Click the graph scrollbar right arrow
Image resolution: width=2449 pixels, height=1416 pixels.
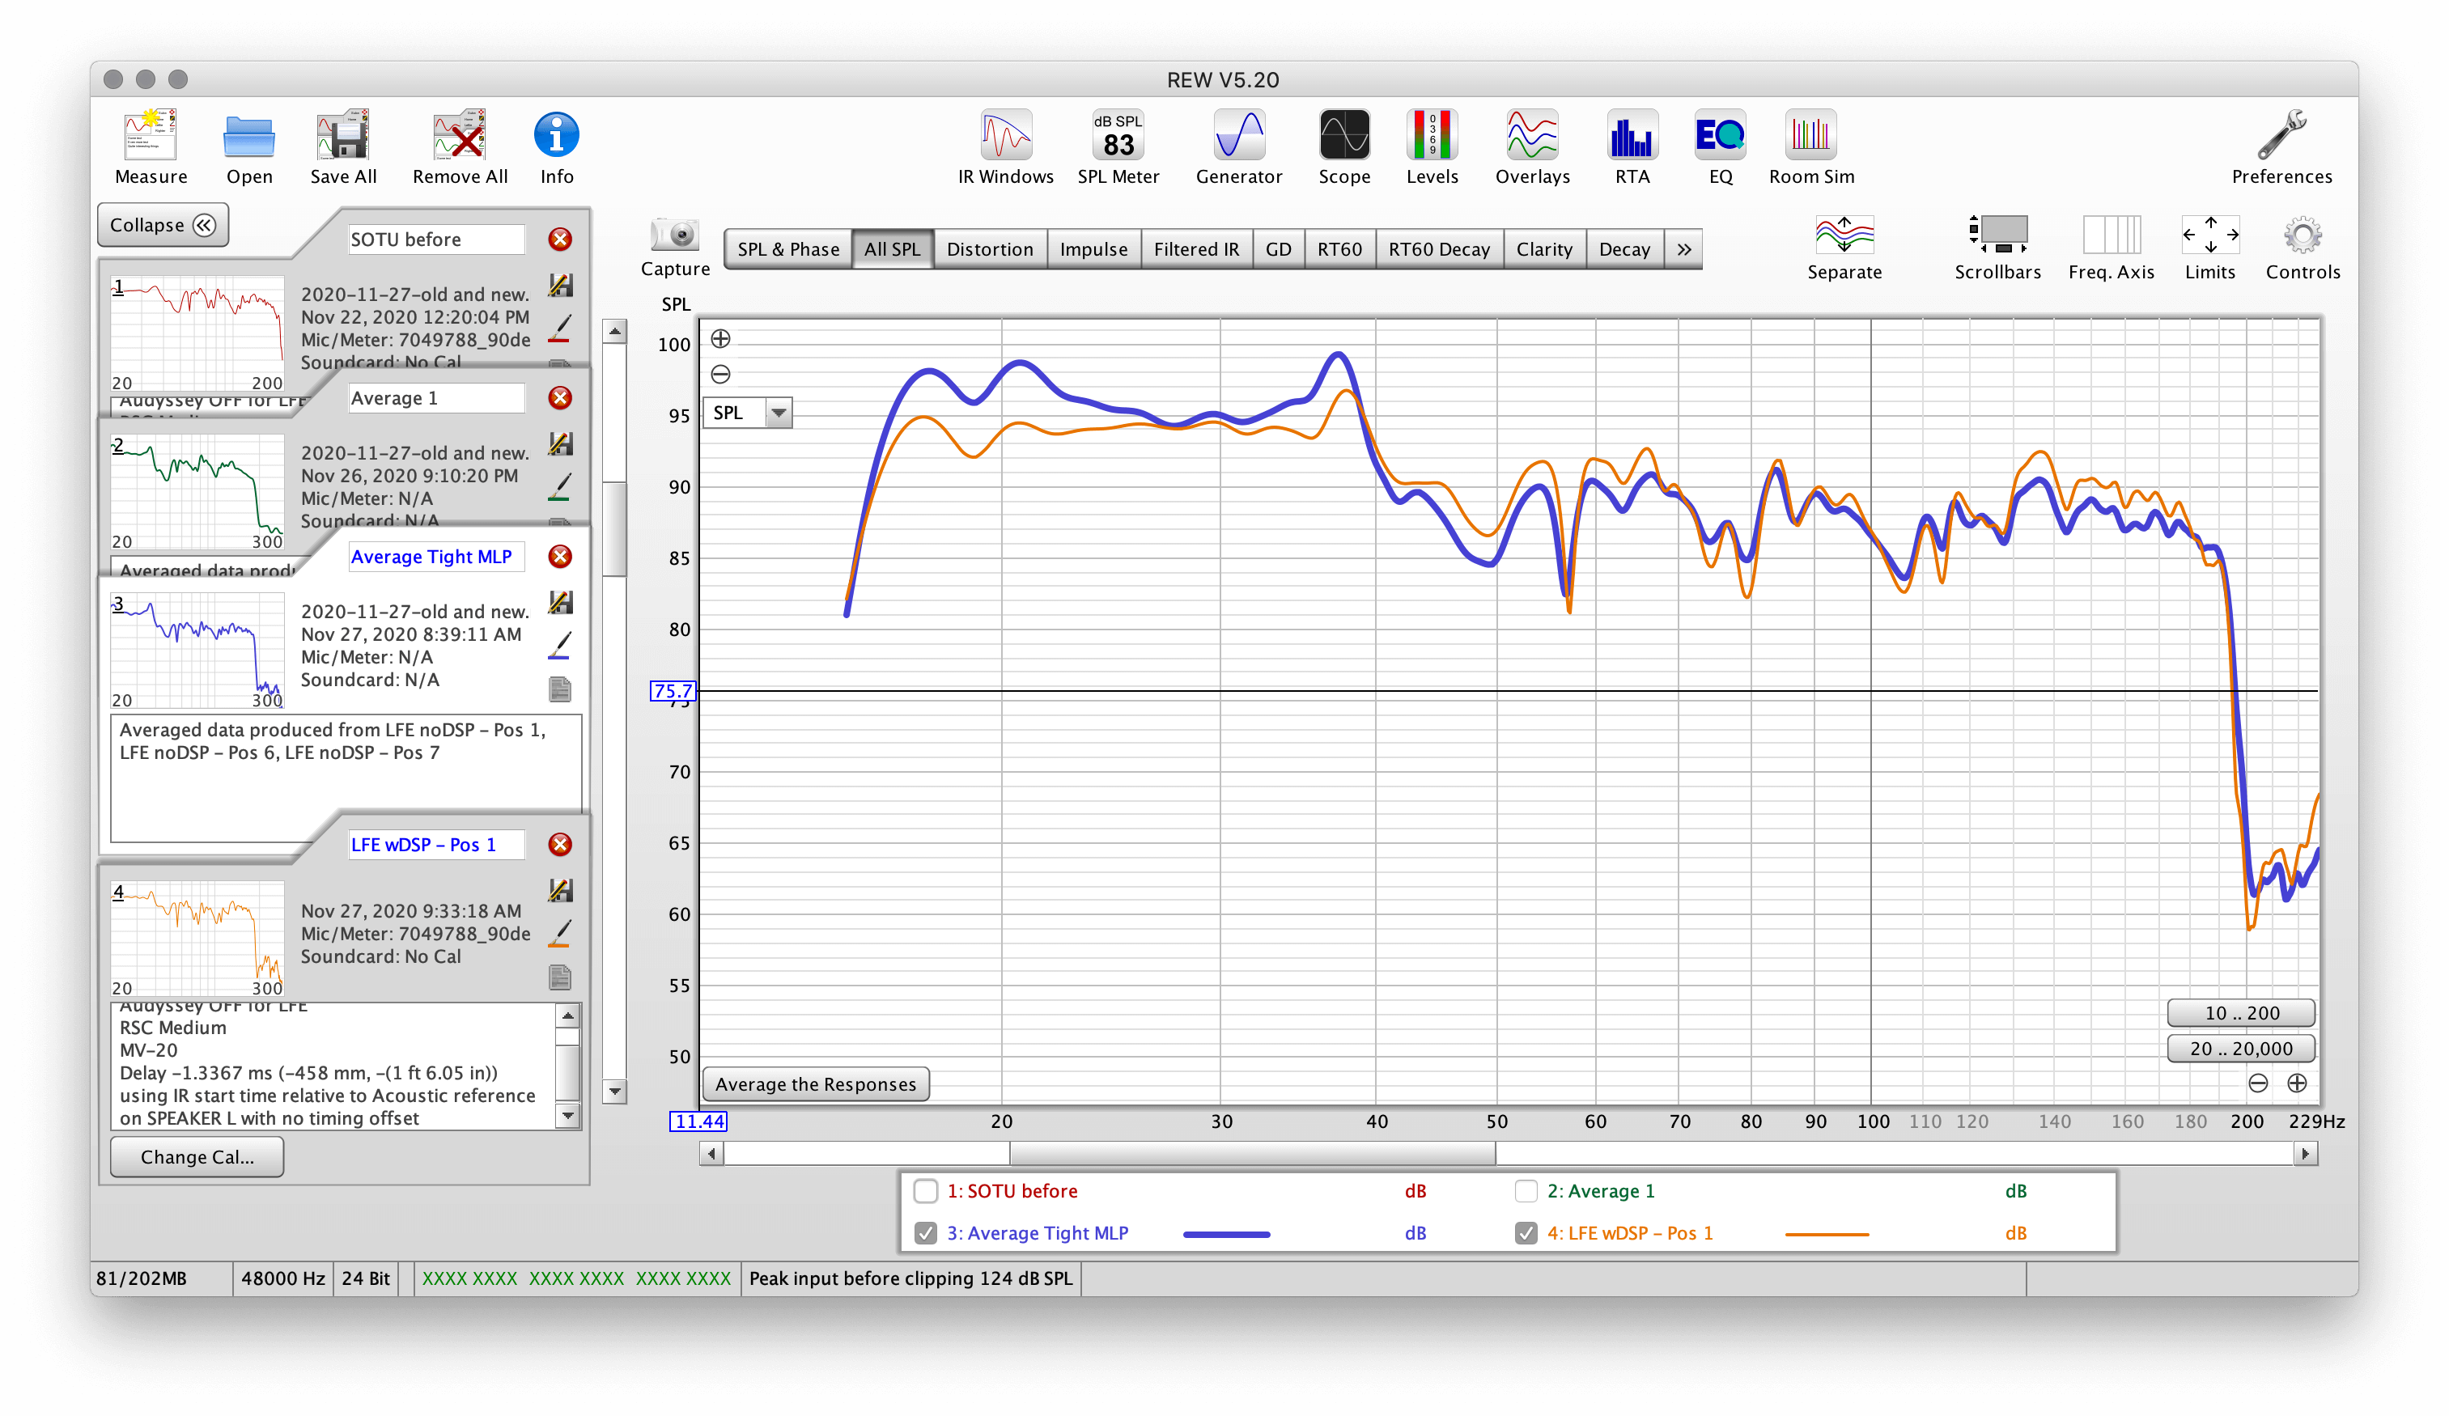point(2305,1154)
